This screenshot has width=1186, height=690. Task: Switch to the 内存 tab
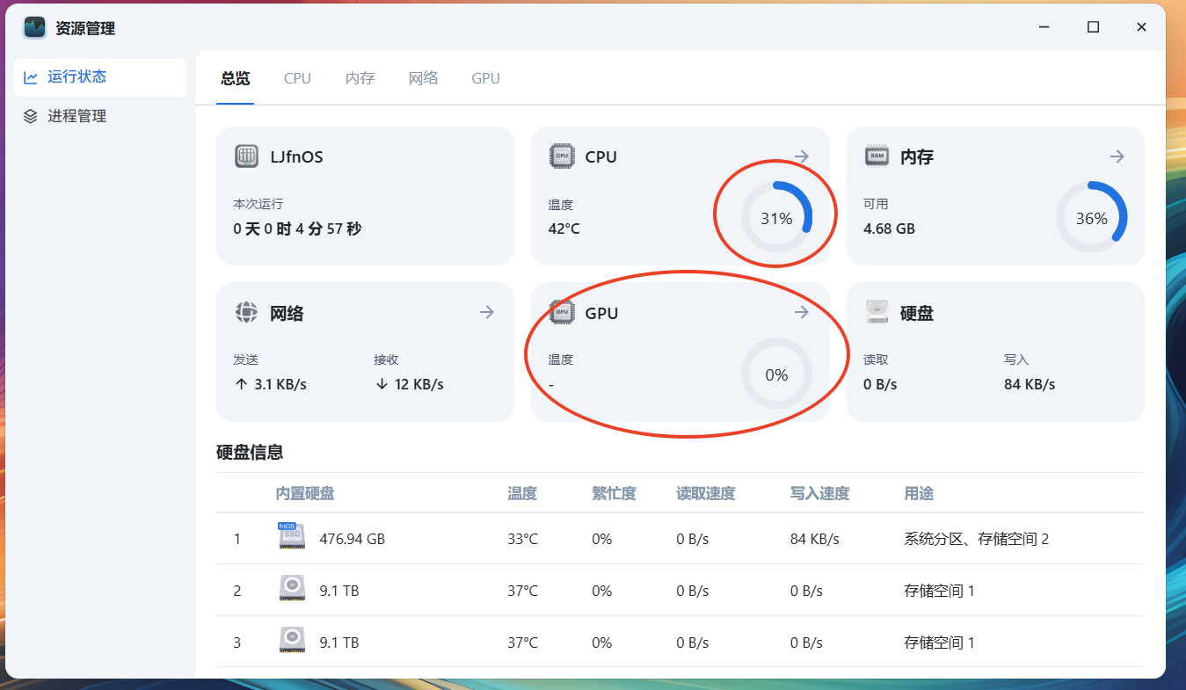click(360, 78)
